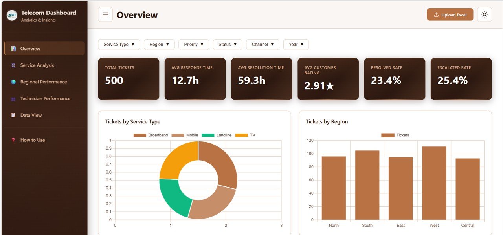Open the Data View section icon
The width and height of the screenshot is (503, 235).
click(x=13, y=115)
